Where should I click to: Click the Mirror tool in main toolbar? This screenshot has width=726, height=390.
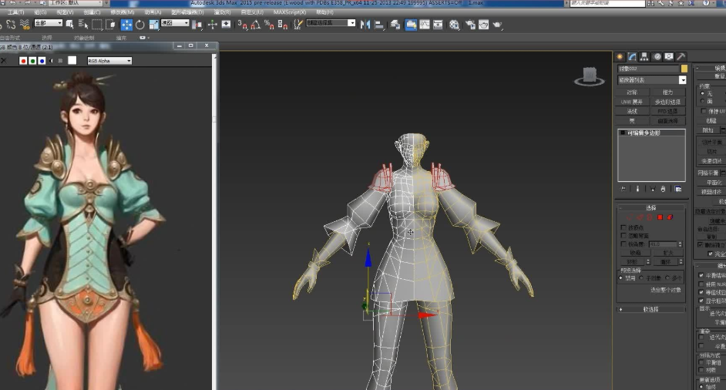tap(365, 25)
